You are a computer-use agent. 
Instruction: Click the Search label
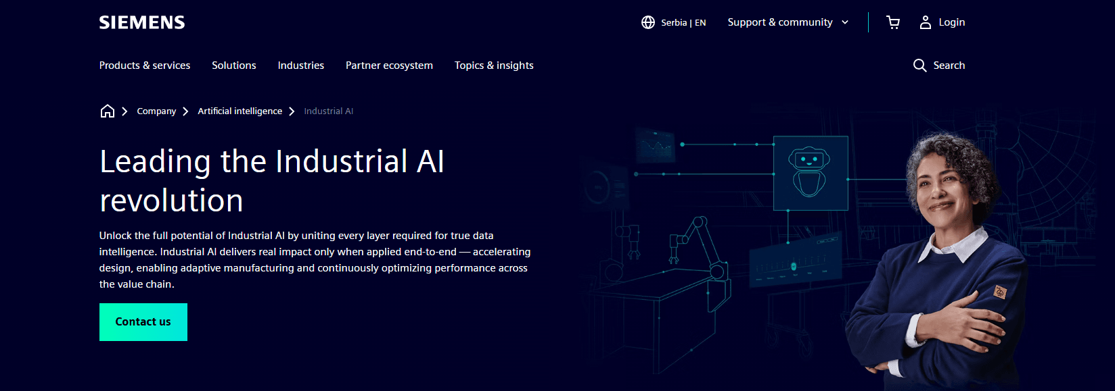pyautogui.click(x=949, y=66)
